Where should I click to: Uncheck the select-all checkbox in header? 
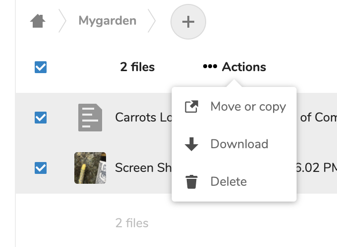click(x=41, y=67)
